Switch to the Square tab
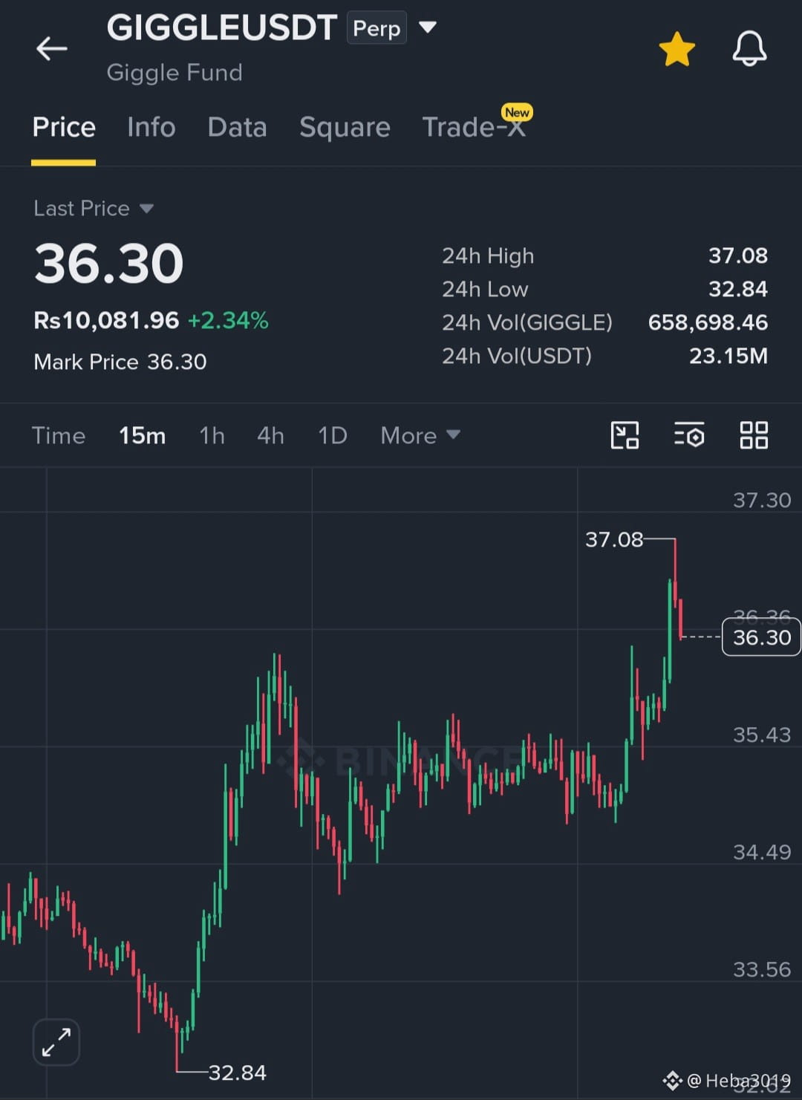Viewport: 802px width, 1100px height. [345, 127]
